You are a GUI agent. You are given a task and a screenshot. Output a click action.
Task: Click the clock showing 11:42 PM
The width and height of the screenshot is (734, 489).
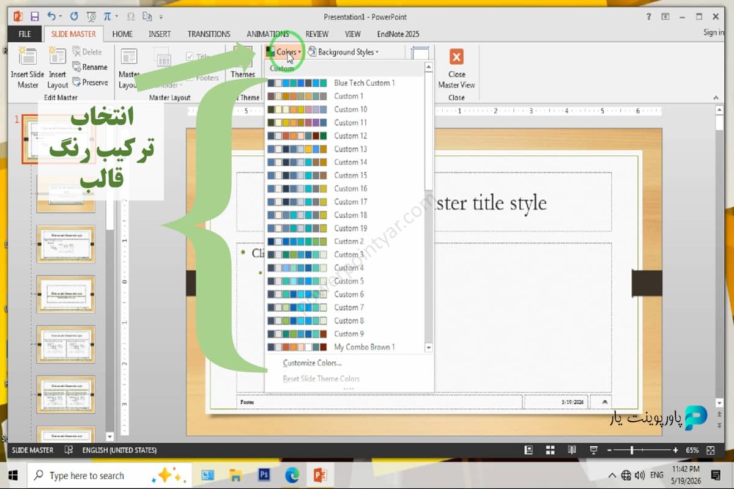click(686, 469)
